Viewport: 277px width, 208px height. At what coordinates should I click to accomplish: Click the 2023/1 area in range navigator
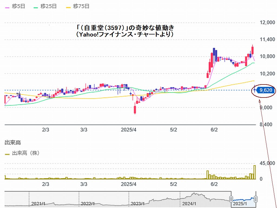click(138, 204)
